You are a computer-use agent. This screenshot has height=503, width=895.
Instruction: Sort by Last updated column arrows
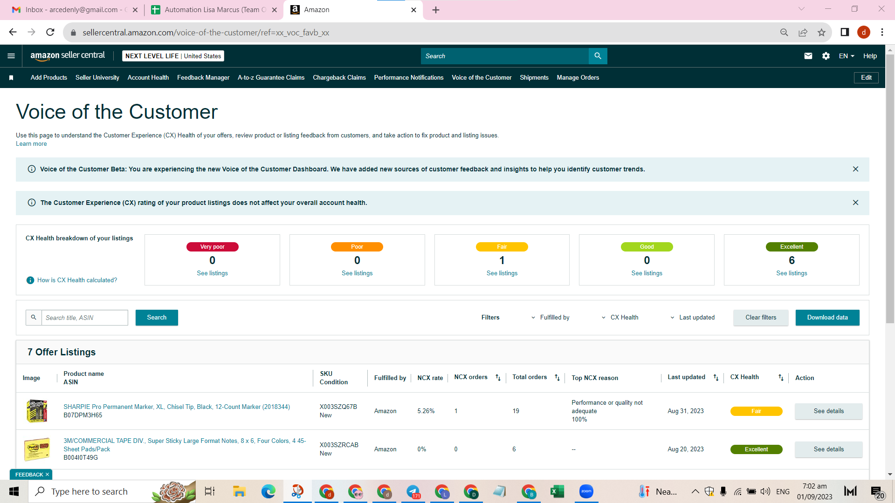pos(716,378)
